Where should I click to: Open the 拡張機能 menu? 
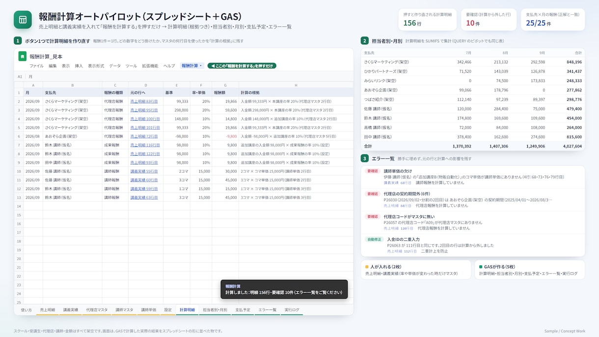[x=150, y=66]
